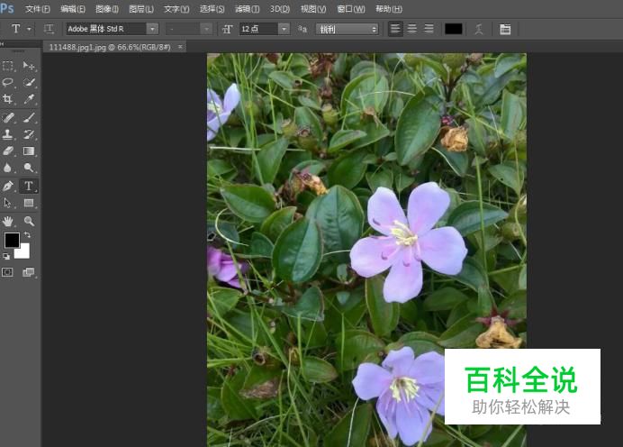Screen dimensions: 623x447
Task: Select the Blur tool
Action: (x=8, y=168)
